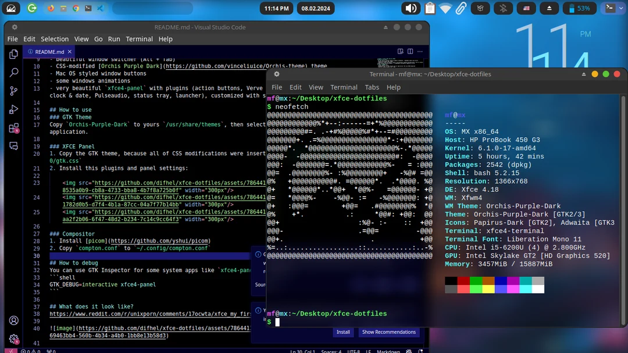Open the Explorer view in VS Code
The width and height of the screenshot is (628, 353).
click(x=13, y=53)
